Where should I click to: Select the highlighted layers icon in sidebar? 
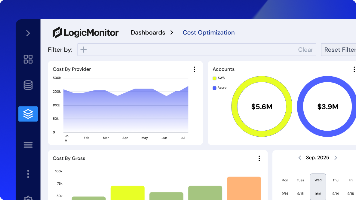point(28,114)
